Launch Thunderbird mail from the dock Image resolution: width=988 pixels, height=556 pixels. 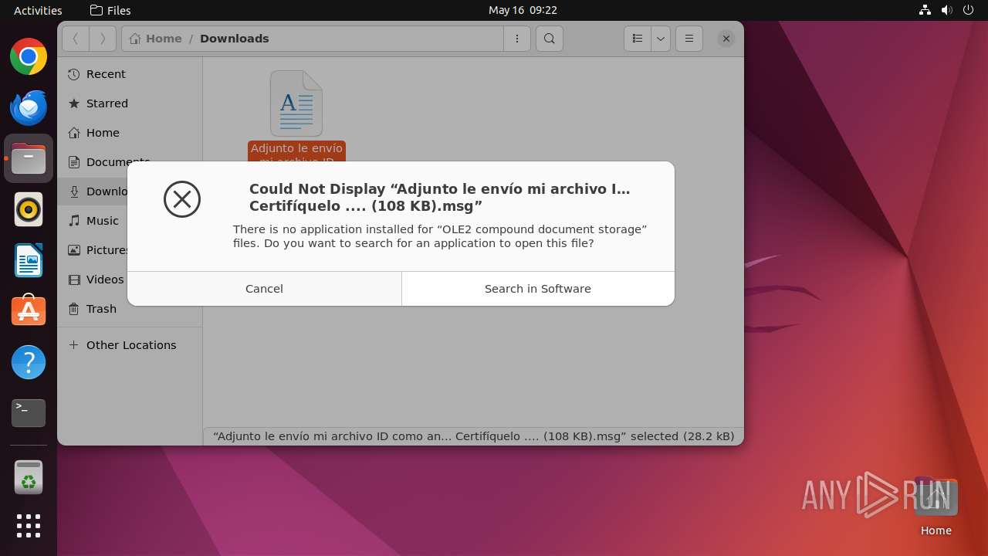coord(29,107)
